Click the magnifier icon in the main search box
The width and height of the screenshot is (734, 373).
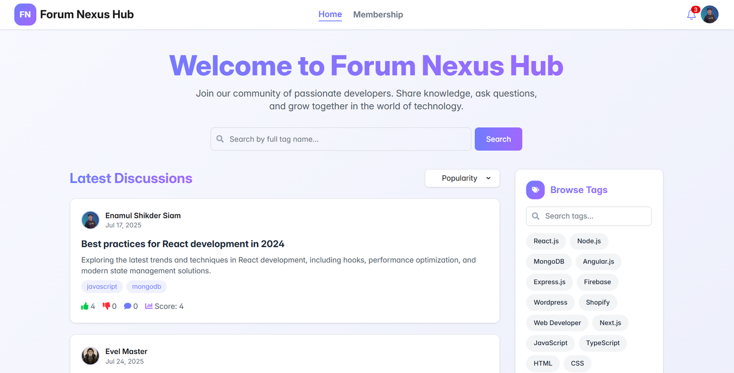point(220,139)
